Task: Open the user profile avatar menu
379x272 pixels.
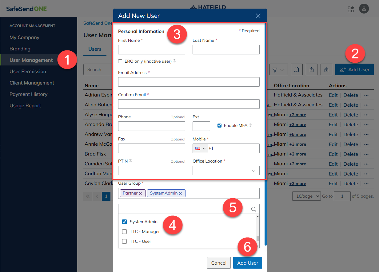Action: coord(364,9)
